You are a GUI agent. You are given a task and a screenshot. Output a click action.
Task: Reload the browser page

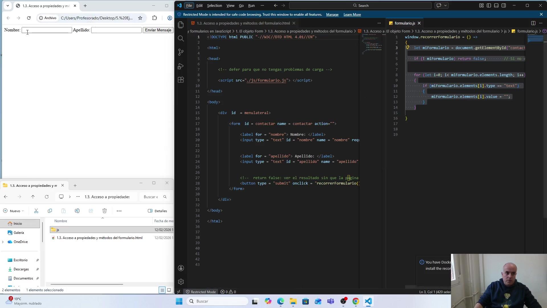29,18
